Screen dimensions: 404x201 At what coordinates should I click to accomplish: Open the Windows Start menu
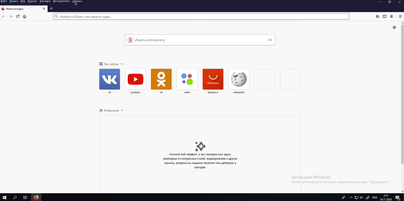tap(5, 197)
